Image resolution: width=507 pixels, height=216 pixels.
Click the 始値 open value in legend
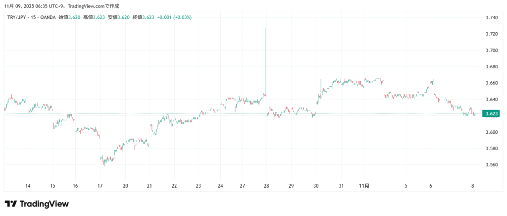(x=73, y=17)
